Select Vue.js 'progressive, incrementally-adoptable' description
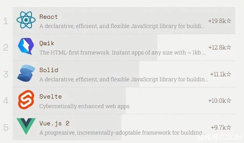The width and height of the screenshot is (244, 143). [x=122, y=133]
